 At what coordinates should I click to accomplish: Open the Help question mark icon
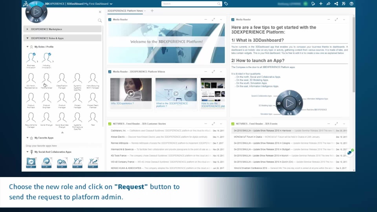pyautogui.click(x=351, y=4)
